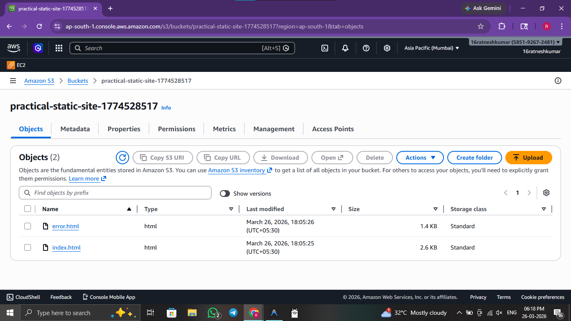This screenshot has height=321, width=571.
Task: Open the Chrome profile avatar
Action: point(546,26)
